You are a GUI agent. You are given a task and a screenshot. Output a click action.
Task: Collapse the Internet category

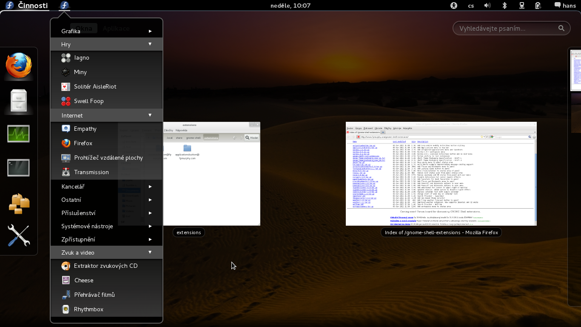(106, 115)
